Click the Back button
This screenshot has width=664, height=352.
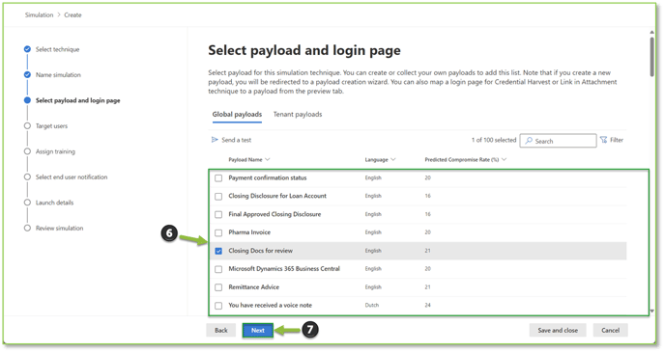pyautogui.click(x=220, y=330)
